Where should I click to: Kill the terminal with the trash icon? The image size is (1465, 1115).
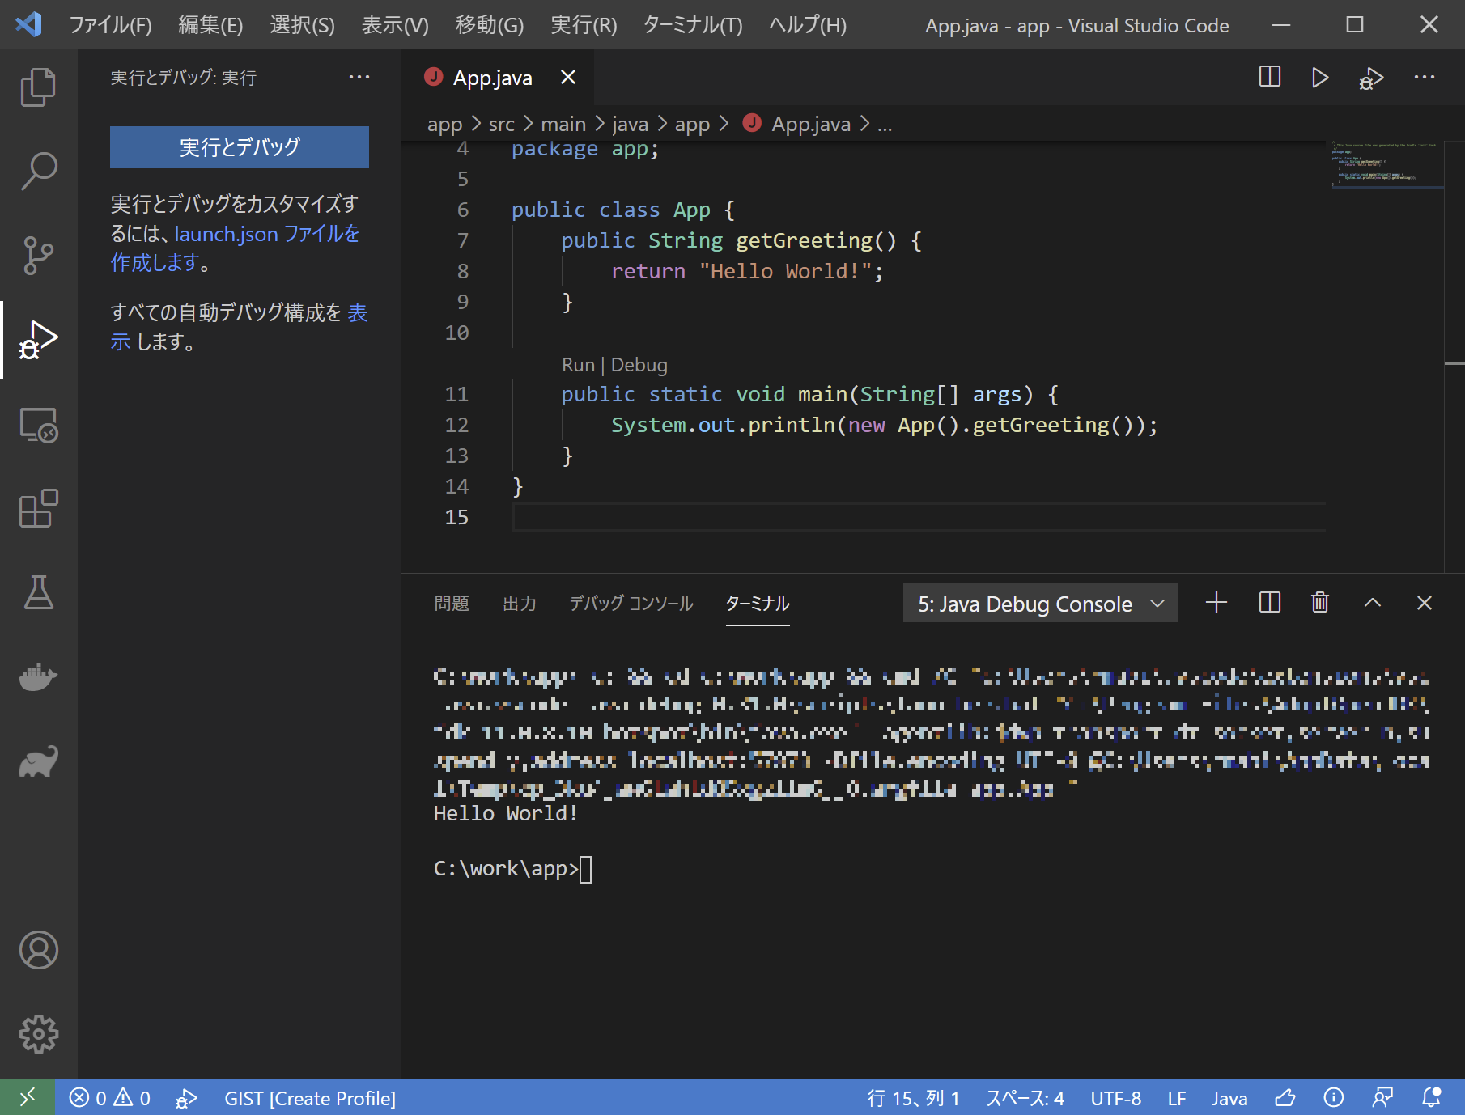click(x=1319, y=603)
